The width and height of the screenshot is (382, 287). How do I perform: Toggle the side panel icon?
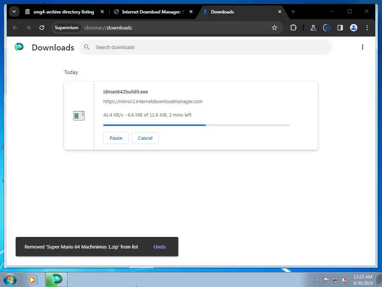(340, 28)
